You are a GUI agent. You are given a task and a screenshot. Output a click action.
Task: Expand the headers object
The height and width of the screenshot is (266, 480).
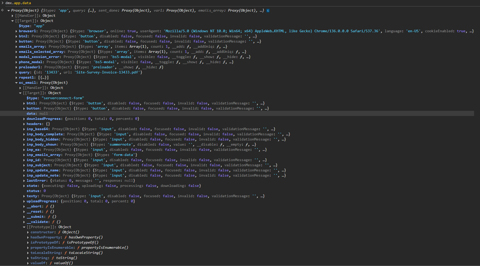[24, 124]
